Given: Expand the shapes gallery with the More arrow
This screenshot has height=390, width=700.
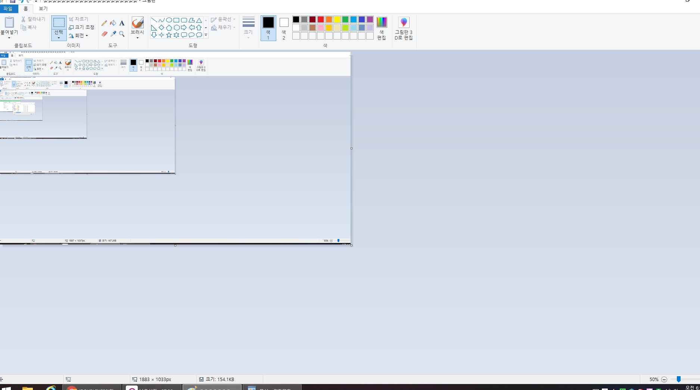Looking at the screenshot, I should click(206, 35).
